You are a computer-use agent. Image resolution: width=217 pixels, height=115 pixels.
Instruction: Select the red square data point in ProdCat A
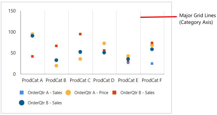coord(32,57)
